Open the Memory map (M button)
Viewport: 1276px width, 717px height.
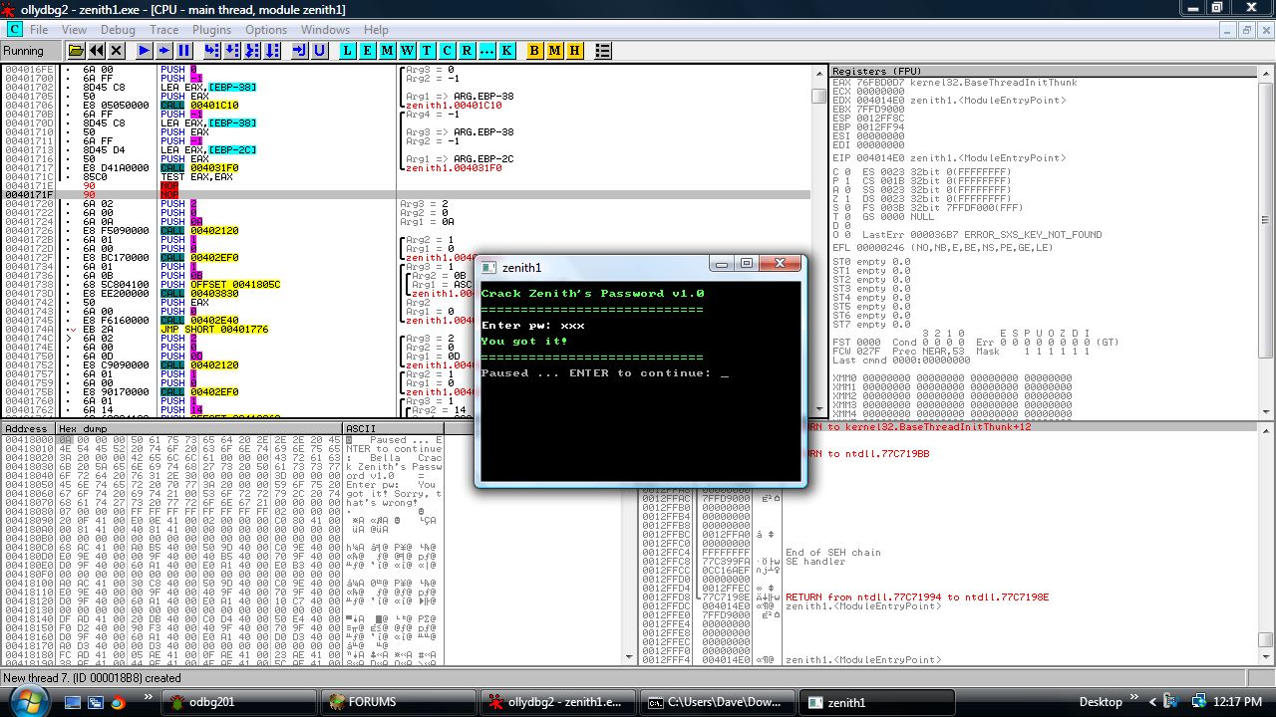tap(387, 51)
